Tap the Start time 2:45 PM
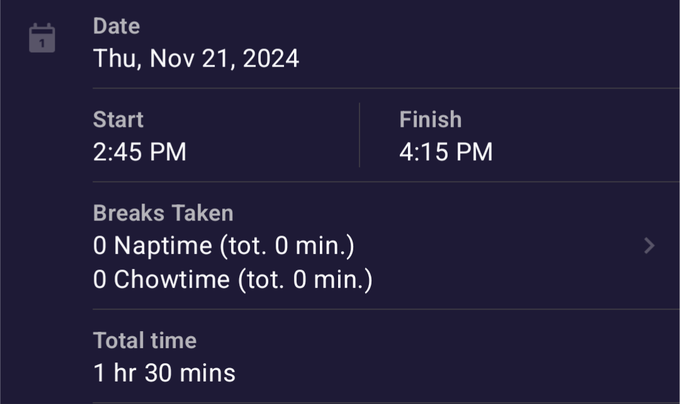Screen dimensions: 680x404 140,152
